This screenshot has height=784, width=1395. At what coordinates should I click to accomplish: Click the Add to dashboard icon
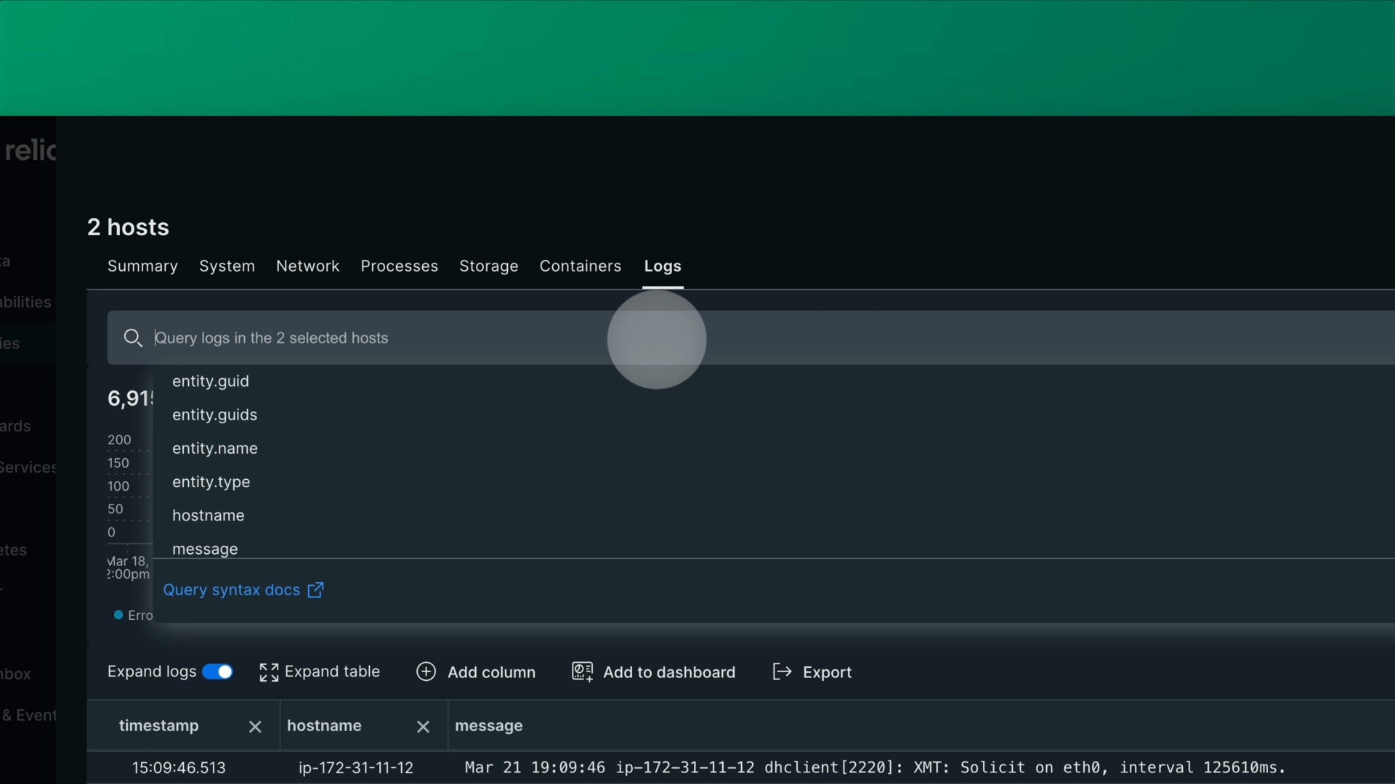[x=582, y=672]
